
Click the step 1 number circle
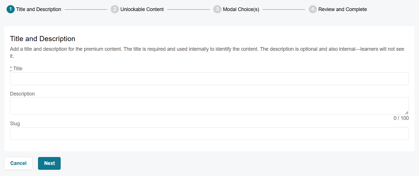coord(10,9)
